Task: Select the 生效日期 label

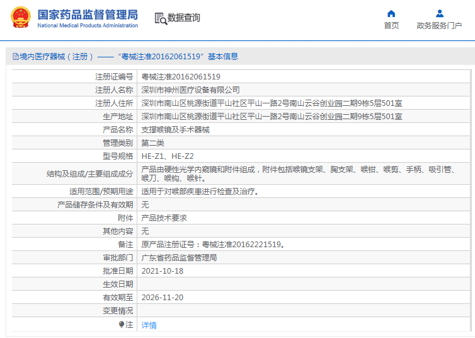Action: pyautogui.click(x=118, y=284)
